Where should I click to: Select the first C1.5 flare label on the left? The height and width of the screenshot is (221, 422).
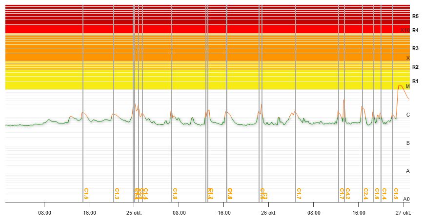[86, 194]
